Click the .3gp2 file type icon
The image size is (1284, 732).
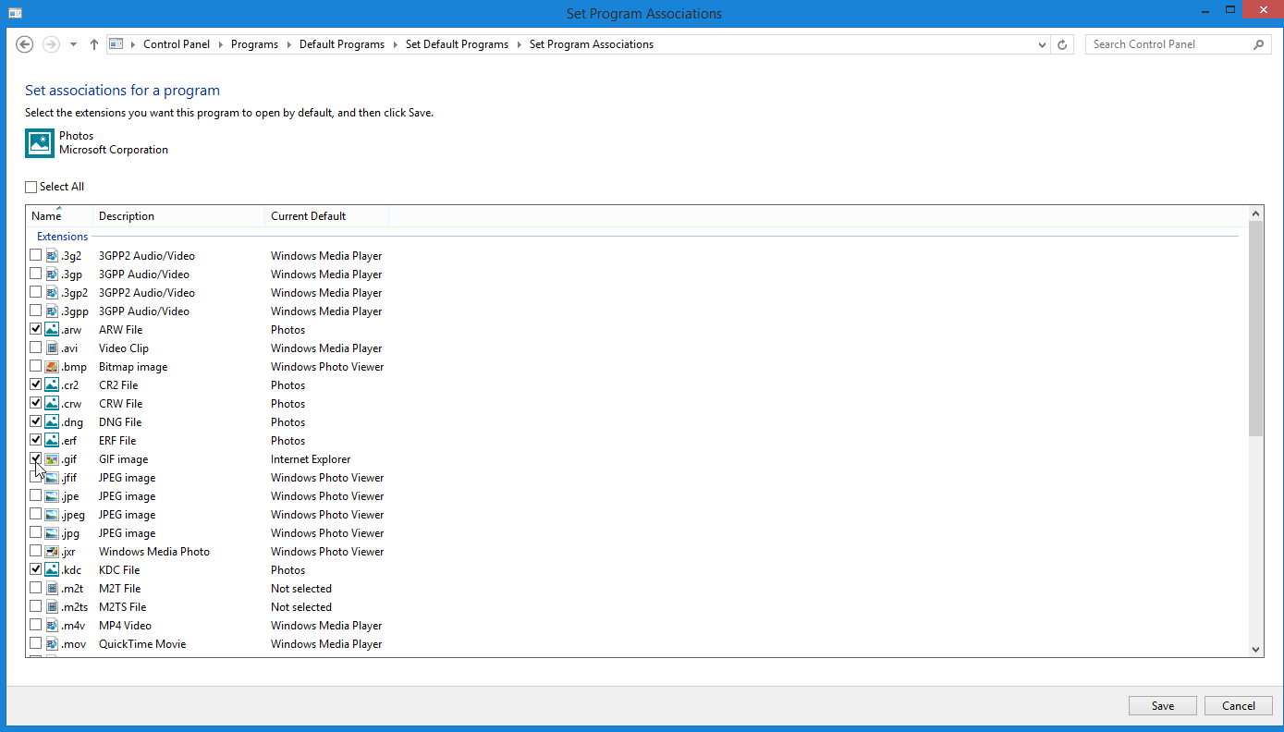52,293
